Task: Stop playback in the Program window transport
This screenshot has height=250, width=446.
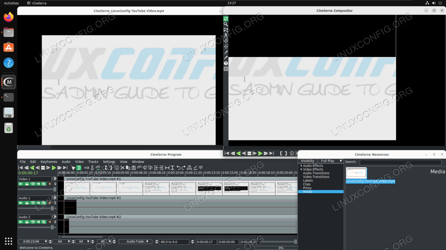Action: point(43,168)
